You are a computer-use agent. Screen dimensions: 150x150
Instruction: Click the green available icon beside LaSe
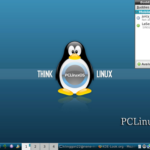point(138,25)
